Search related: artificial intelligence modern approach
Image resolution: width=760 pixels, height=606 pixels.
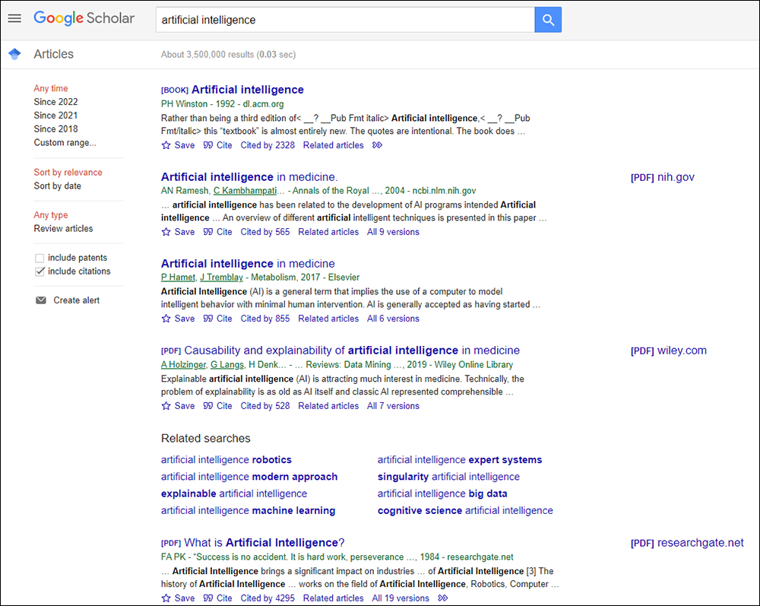point(249,477)
